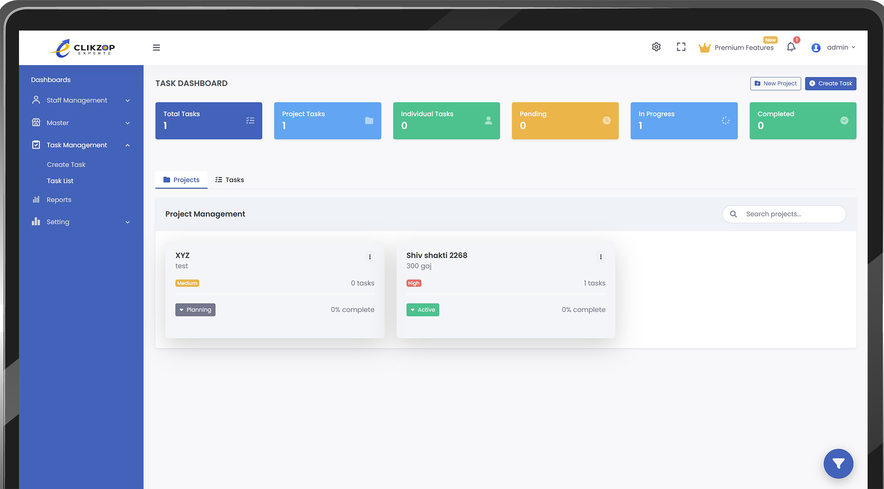This screenshot has width=884, height=489.
Task: Open the settings gear icon in header
Action: click(x=656, y=47)
